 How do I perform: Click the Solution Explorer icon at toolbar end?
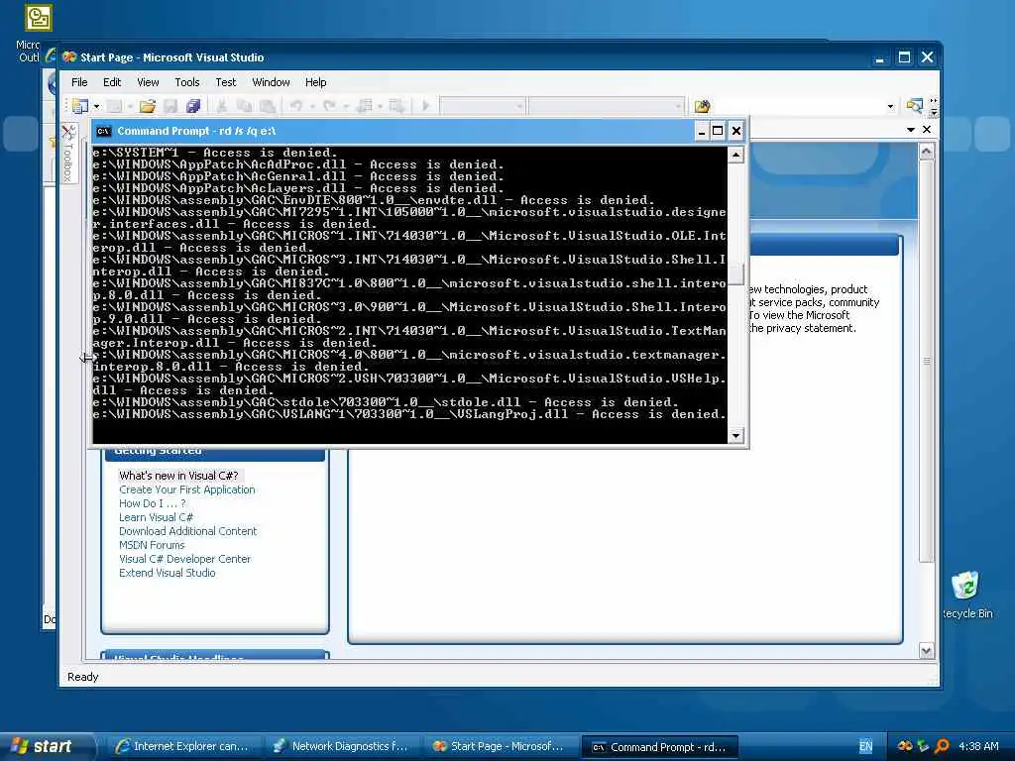coord(914,106)
